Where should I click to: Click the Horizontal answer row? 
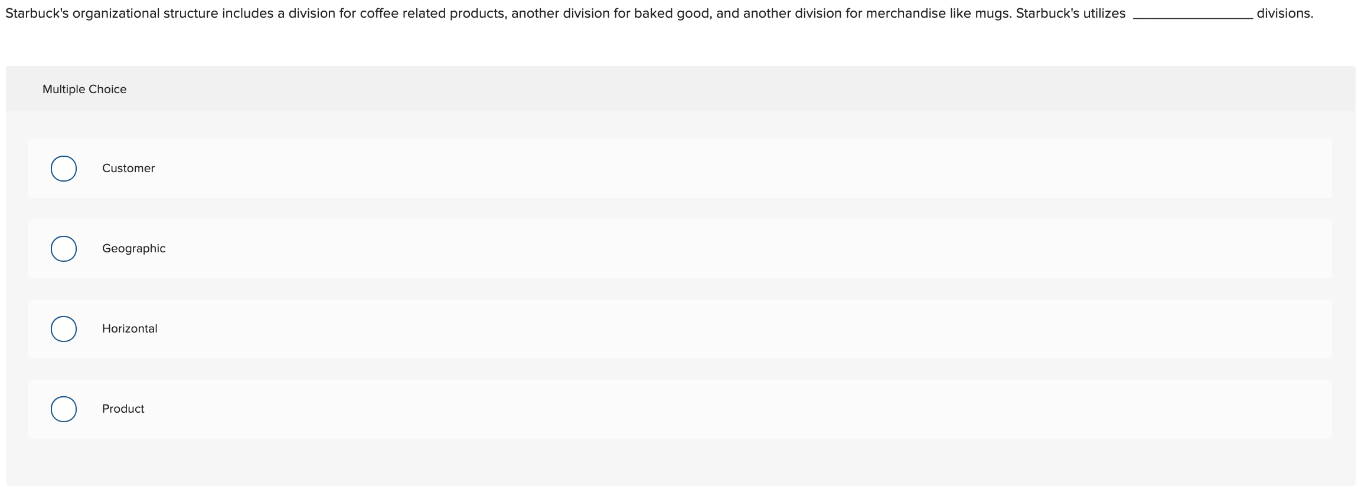click(413, 328)
